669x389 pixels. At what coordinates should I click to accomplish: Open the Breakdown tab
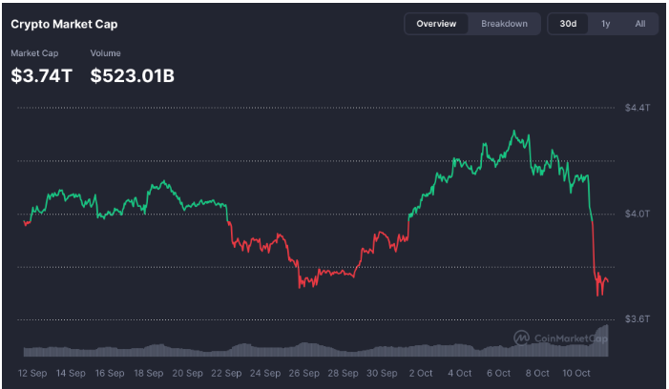click(x=504, y=24)
